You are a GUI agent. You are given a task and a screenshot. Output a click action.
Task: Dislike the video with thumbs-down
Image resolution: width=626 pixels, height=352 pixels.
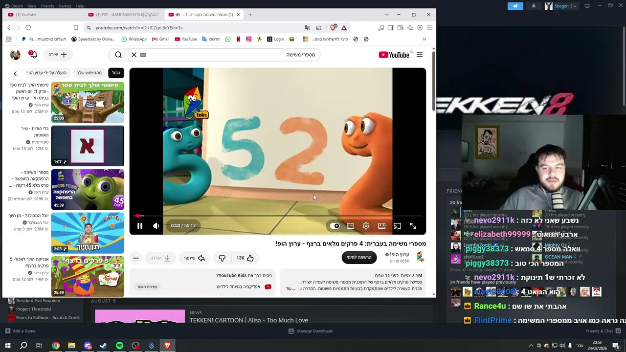222,258
